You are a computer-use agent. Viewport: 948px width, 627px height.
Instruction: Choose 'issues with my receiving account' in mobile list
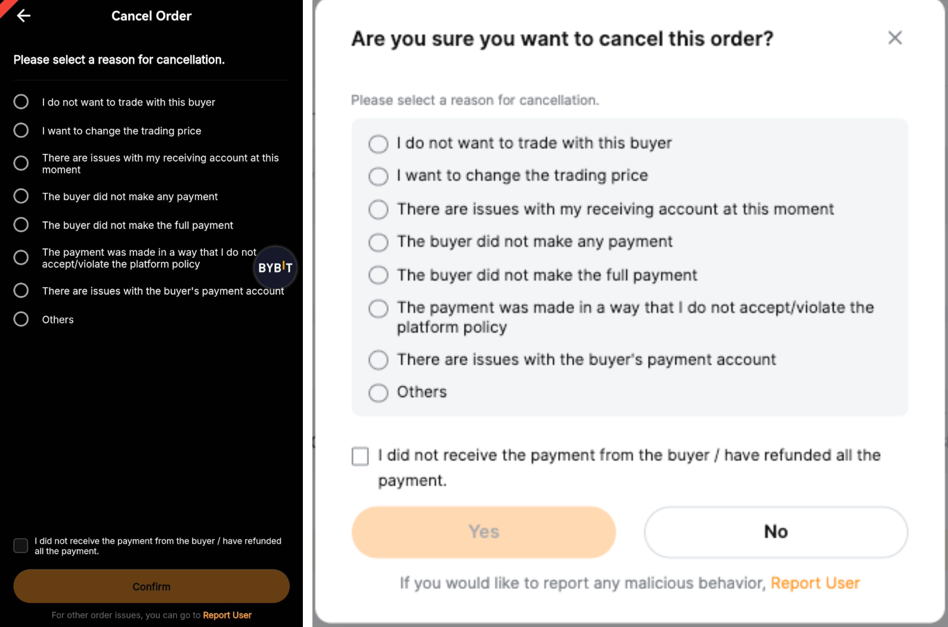coord(21,163)
